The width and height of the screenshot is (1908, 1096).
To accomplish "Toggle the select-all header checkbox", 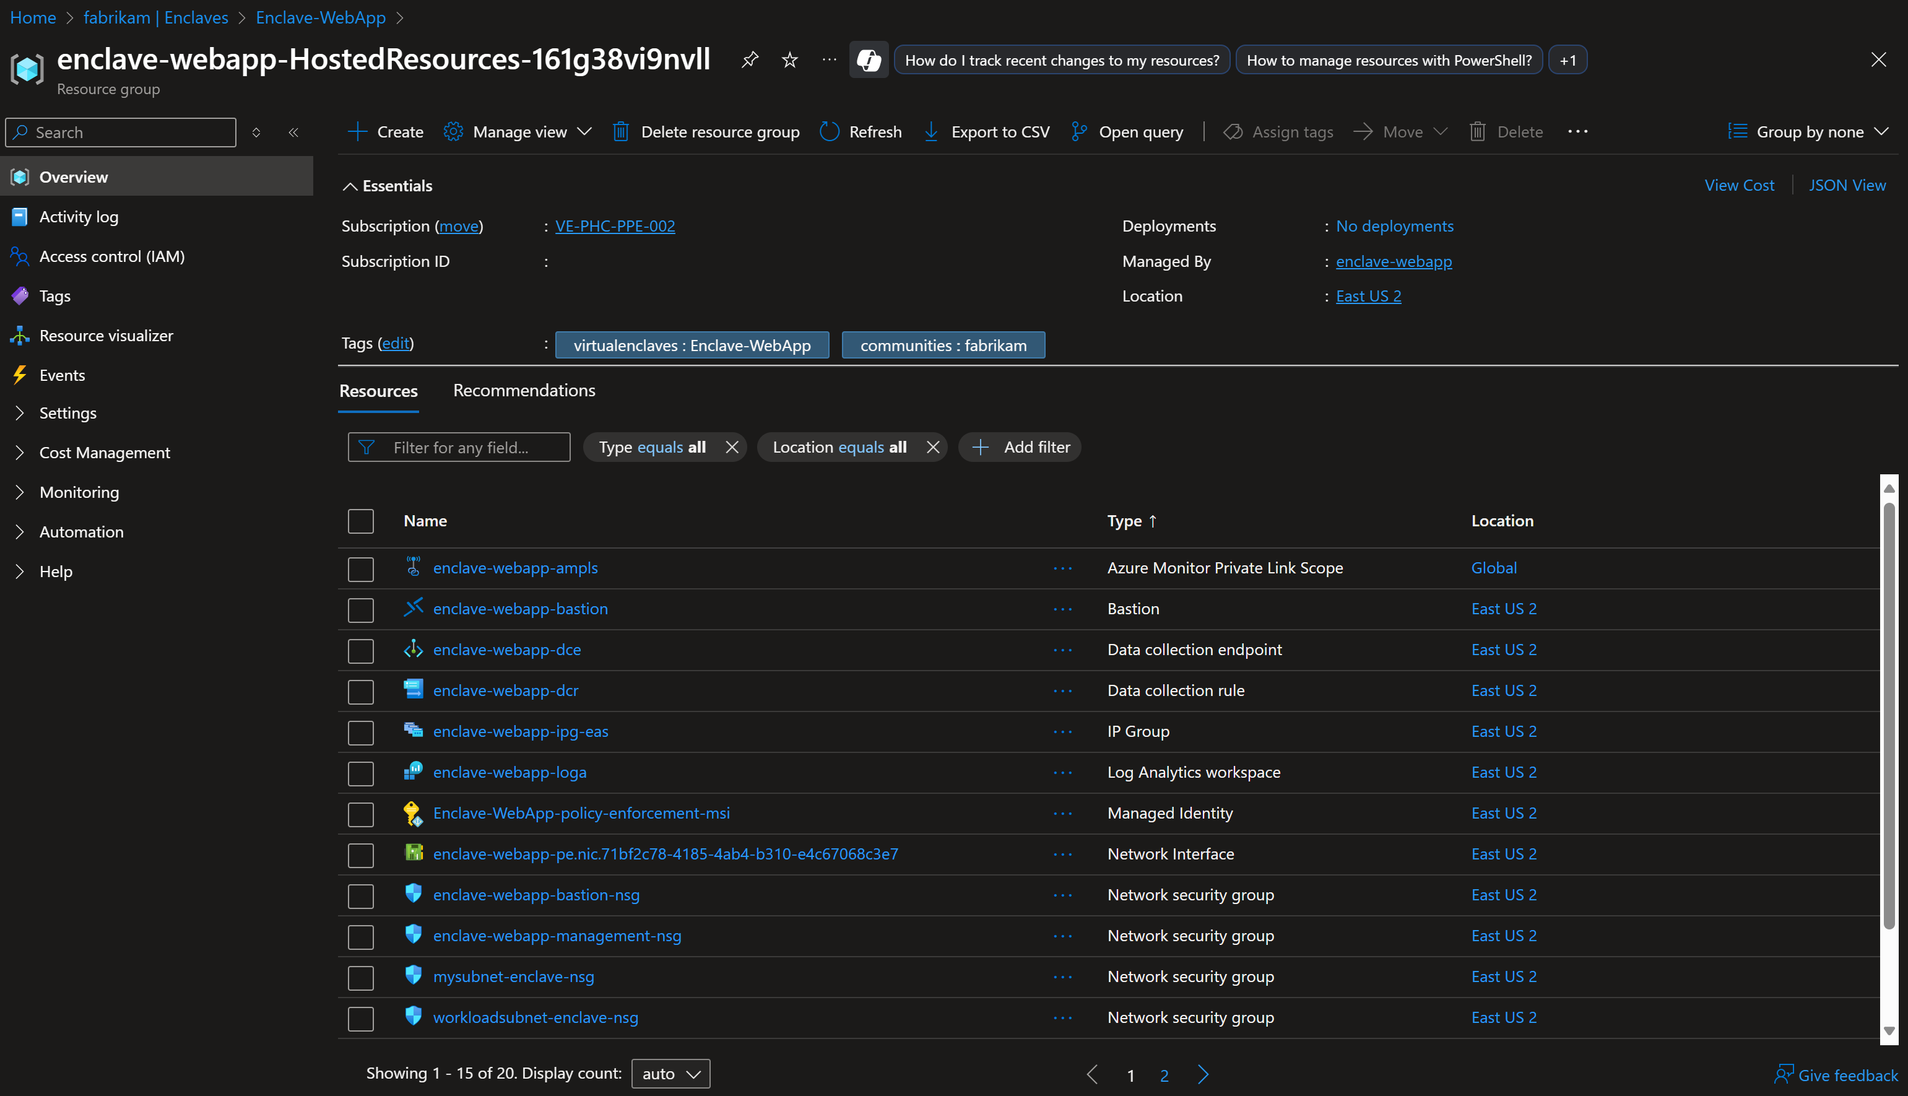I will click(360, 521).
